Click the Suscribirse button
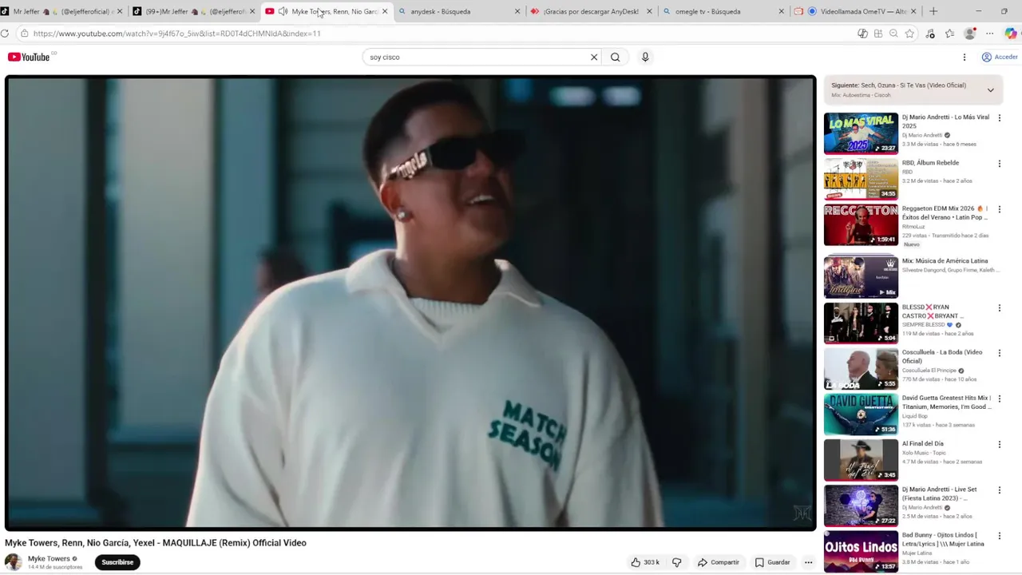Screen dimensions: 1022x575 (x=117, y=562)
